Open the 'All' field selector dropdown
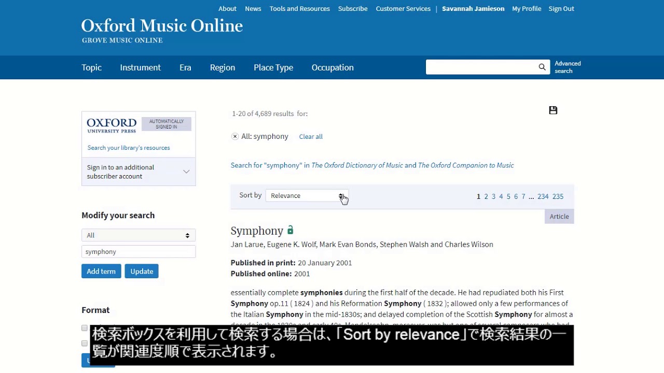 coord(139,235)
